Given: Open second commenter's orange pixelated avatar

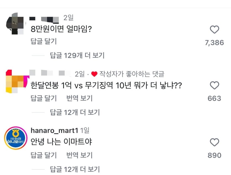Looking at the screenshot, I should 17,81.
